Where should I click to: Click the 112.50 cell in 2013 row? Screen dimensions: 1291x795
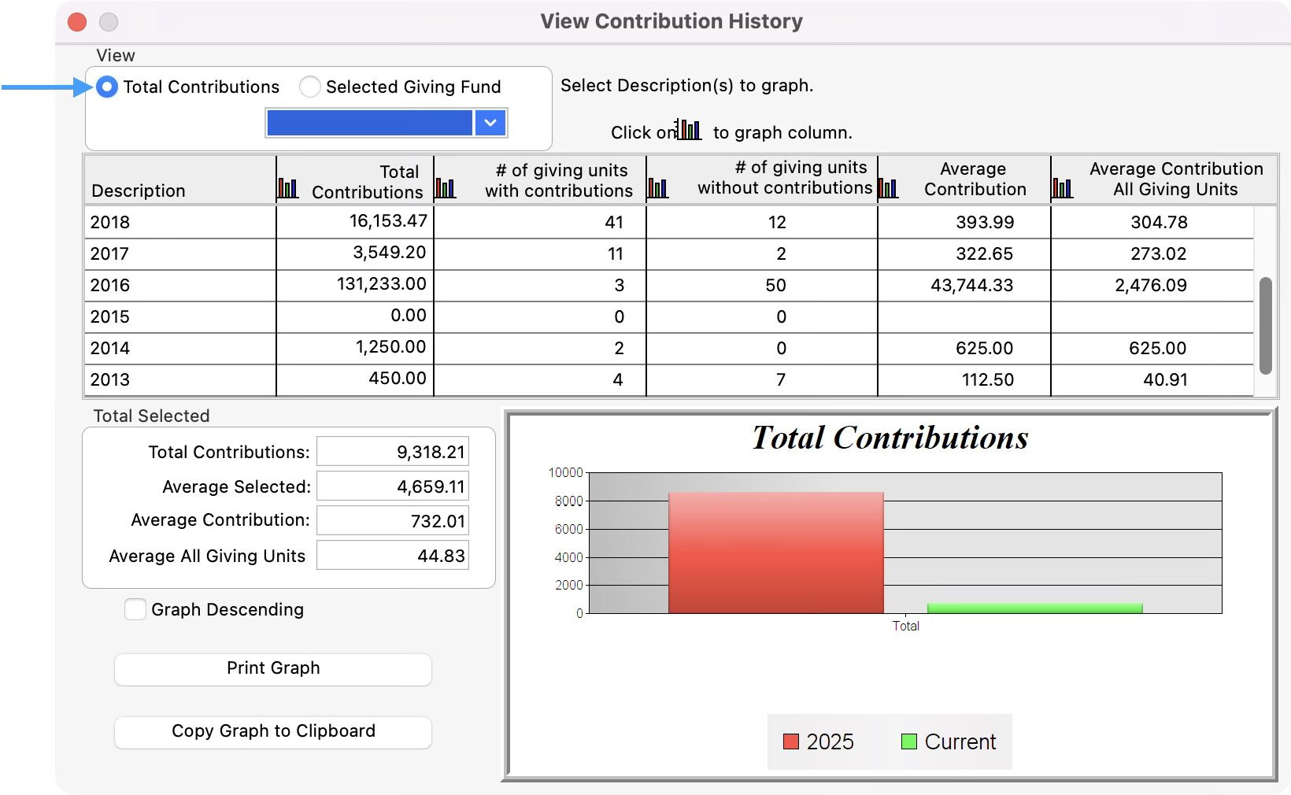coord(988,379)
